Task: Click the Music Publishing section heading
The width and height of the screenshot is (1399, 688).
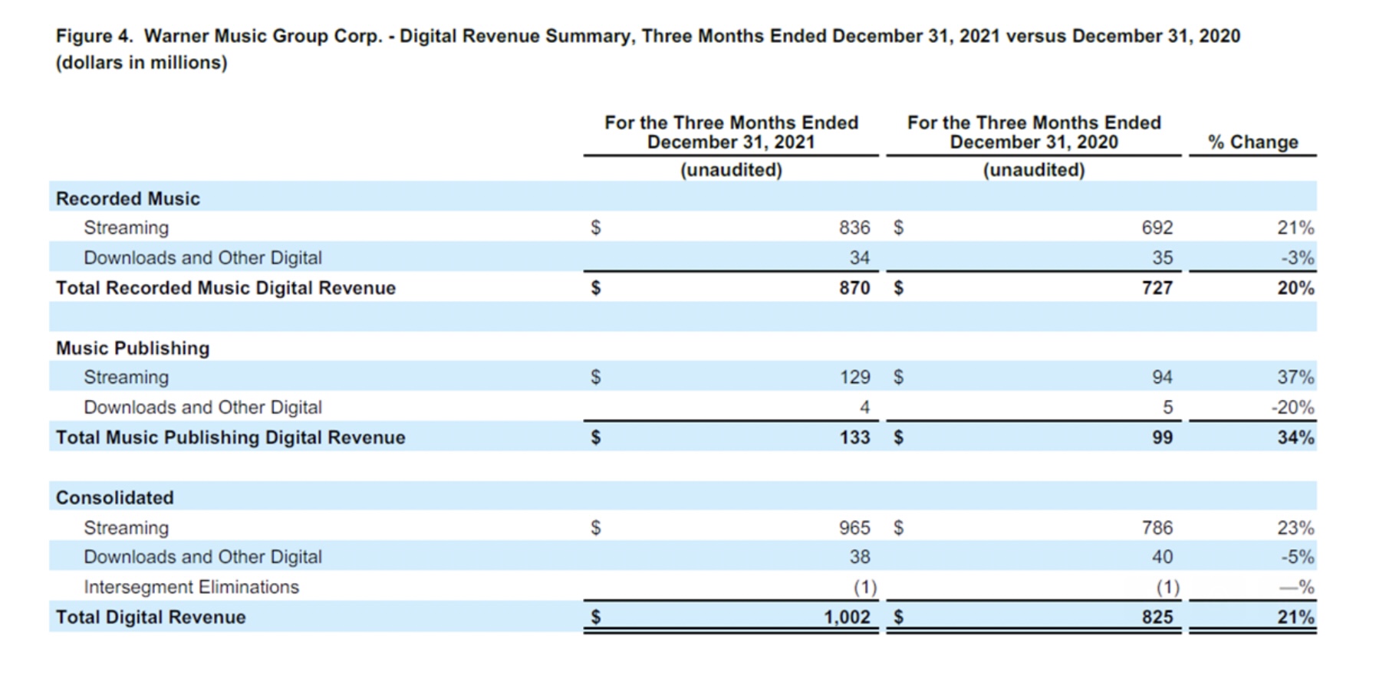Action: pyautogui.click(x=132, y=348)
